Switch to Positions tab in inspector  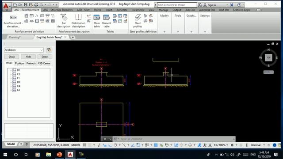(19, 63)
